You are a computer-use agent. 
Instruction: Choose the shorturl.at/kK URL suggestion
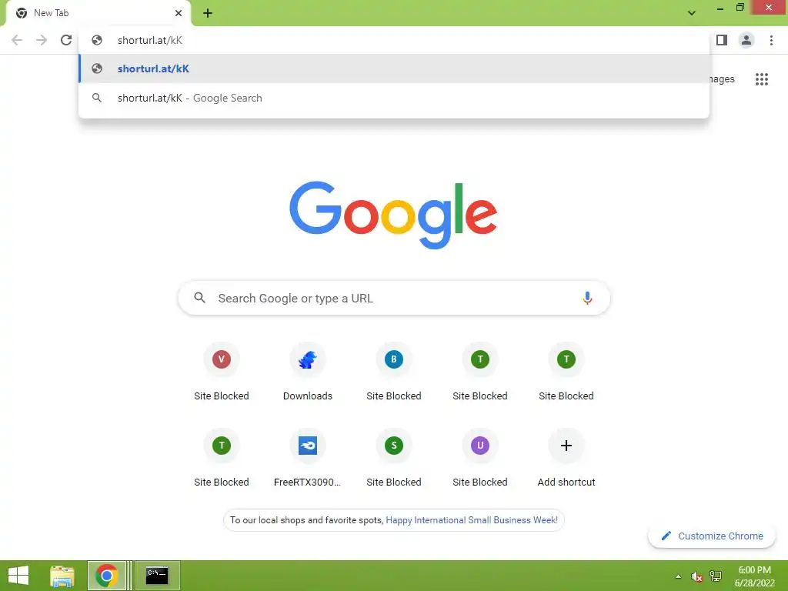pos(394,68)
